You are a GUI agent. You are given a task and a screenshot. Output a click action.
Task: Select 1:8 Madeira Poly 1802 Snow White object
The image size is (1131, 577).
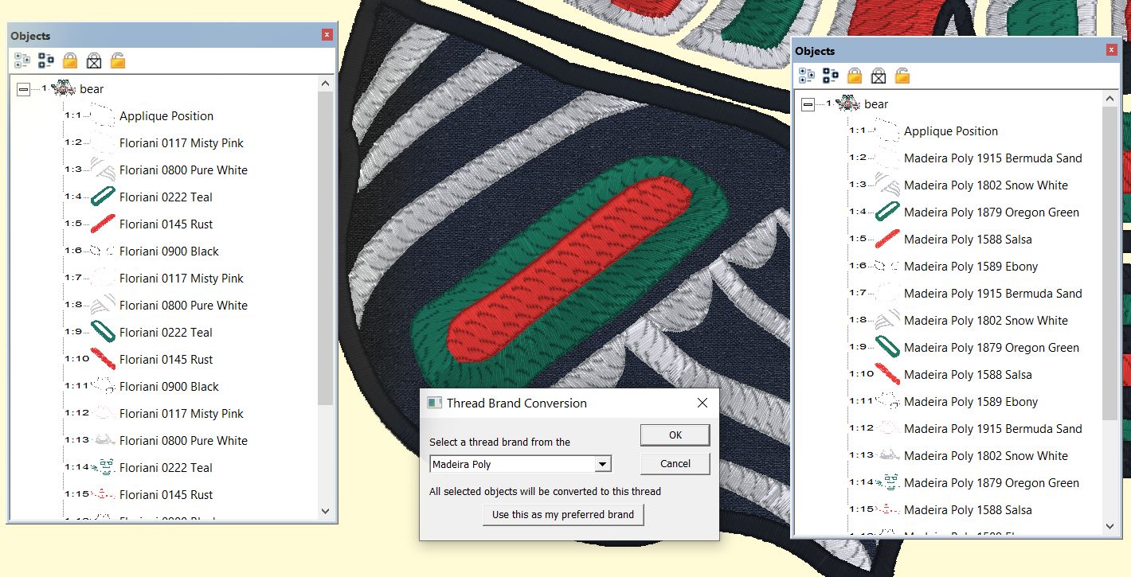985,321
